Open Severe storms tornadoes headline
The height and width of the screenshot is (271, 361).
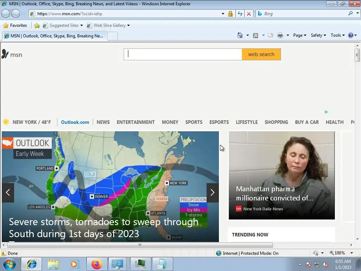[104, 228]
